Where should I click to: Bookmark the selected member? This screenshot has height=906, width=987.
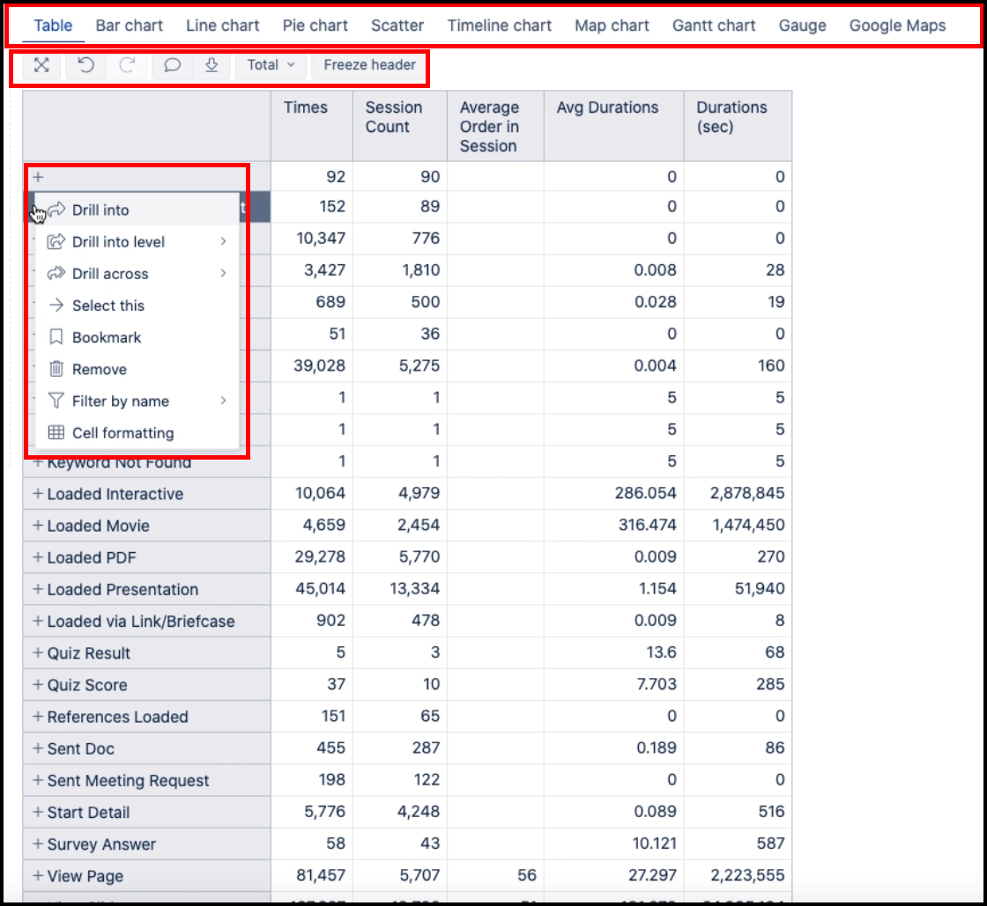(x=106, y=337)
